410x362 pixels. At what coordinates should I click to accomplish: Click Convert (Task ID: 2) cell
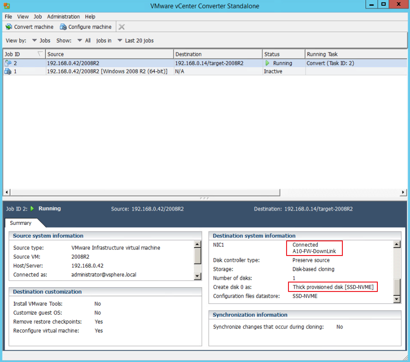click(330, 63)
